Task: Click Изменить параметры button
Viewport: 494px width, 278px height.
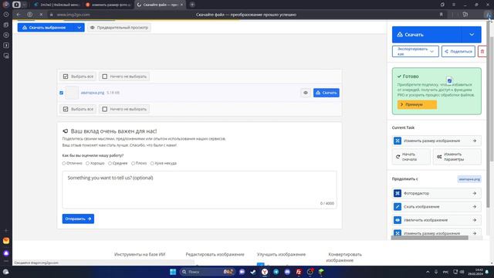Action: pos(457,157)
